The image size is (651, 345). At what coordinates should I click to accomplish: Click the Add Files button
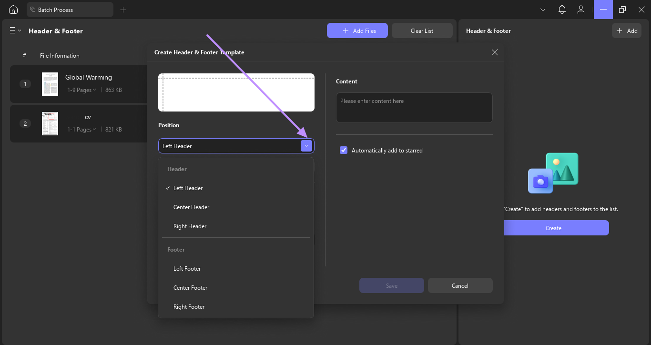click(x=357, y=30)
